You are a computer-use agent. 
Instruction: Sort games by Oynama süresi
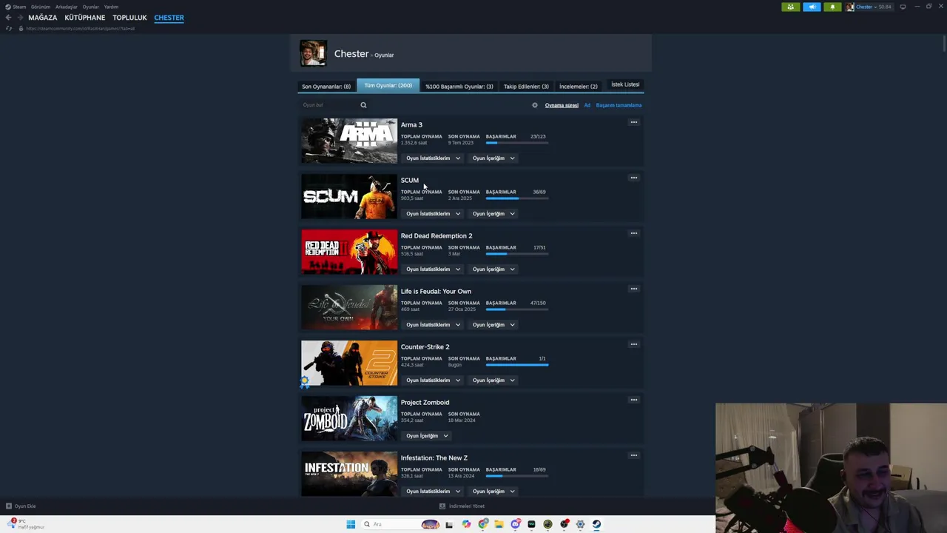[562, 105]
